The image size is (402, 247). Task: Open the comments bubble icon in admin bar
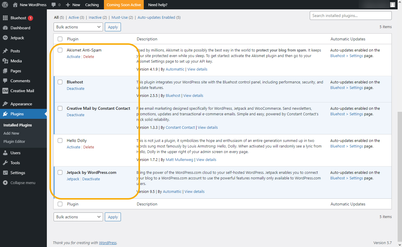54,5
